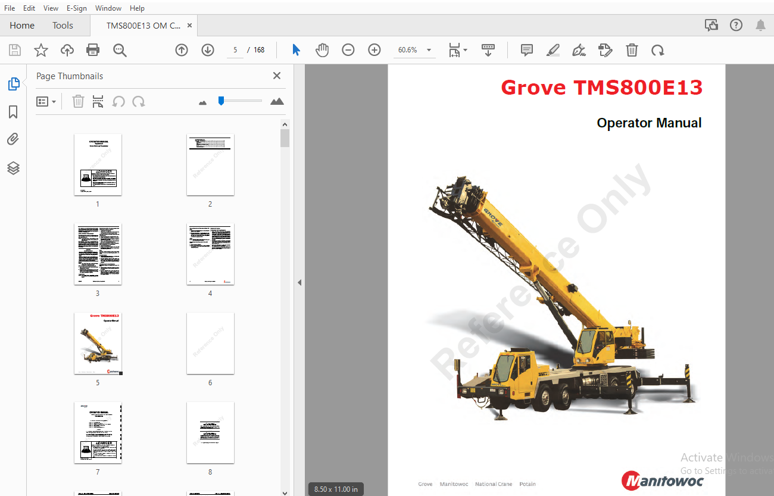Open the Attachments paperclip panel

pos(13,139)
